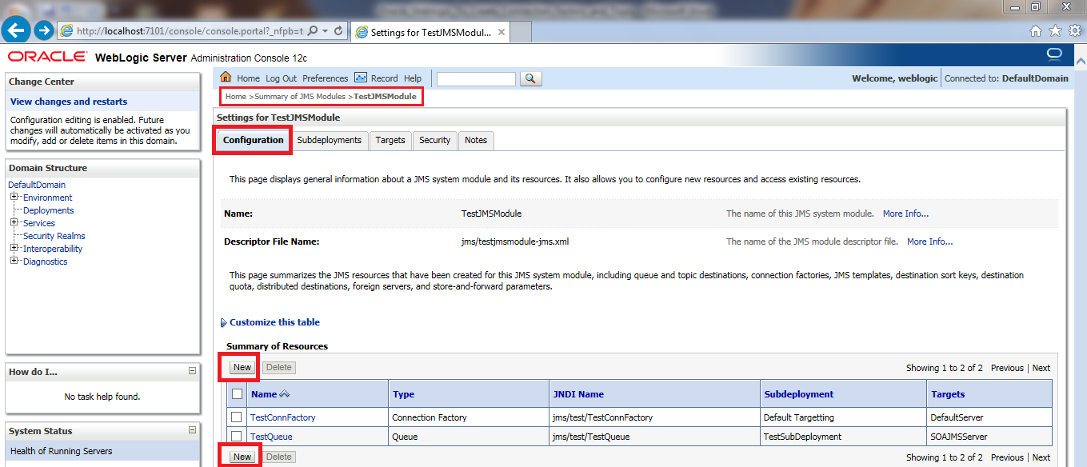Open Deployments in Domain Structure tree
Screen dimensions: 1087x467
48,210
